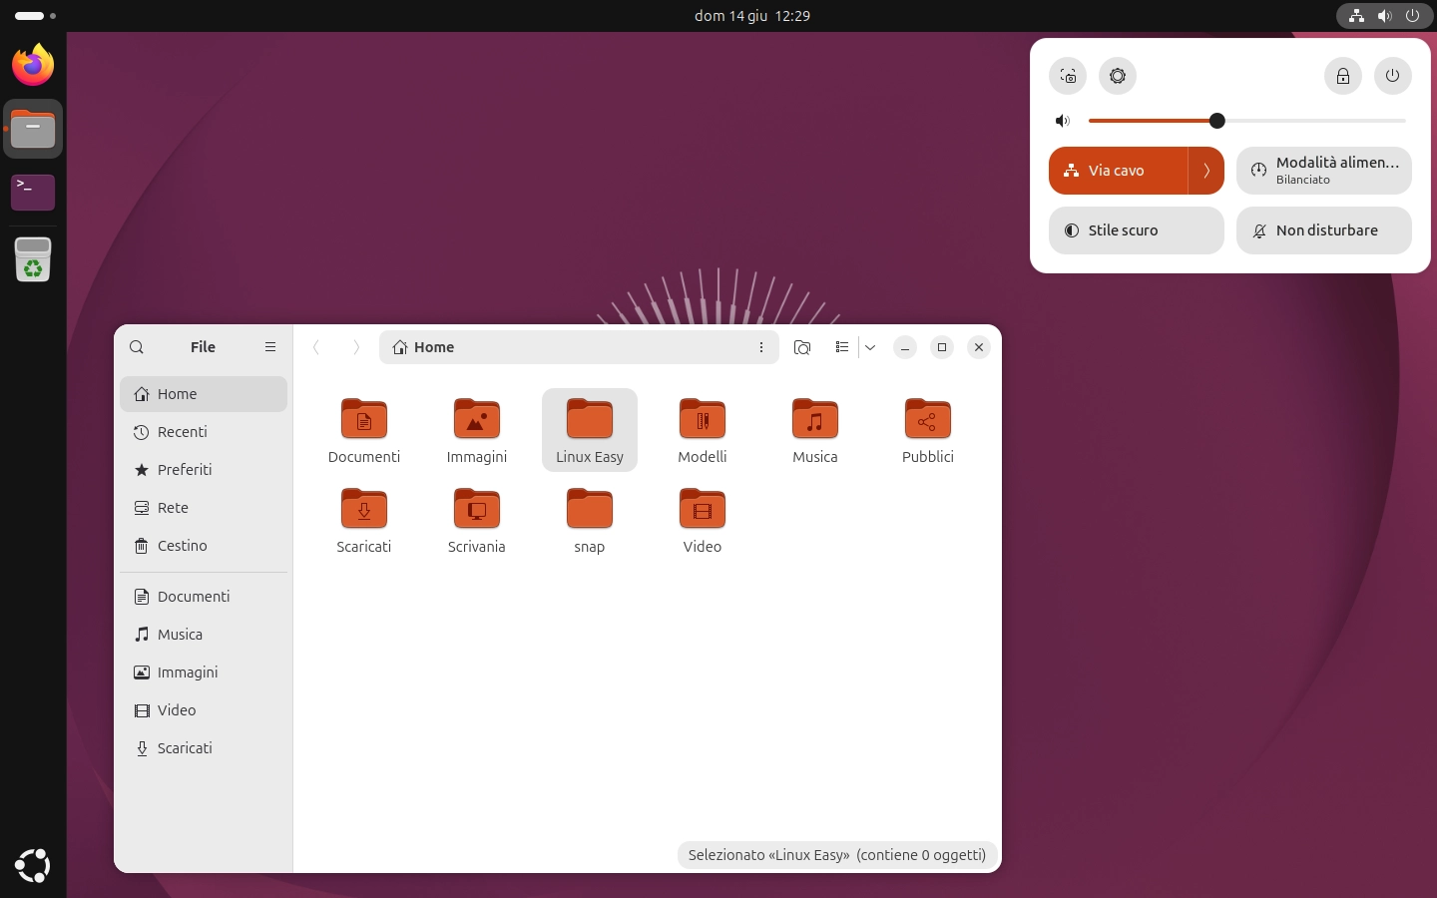Viewport: 1437px width, 898px height.
Task: Lock the screen with the padlock icon
Action: (1343, 76)
